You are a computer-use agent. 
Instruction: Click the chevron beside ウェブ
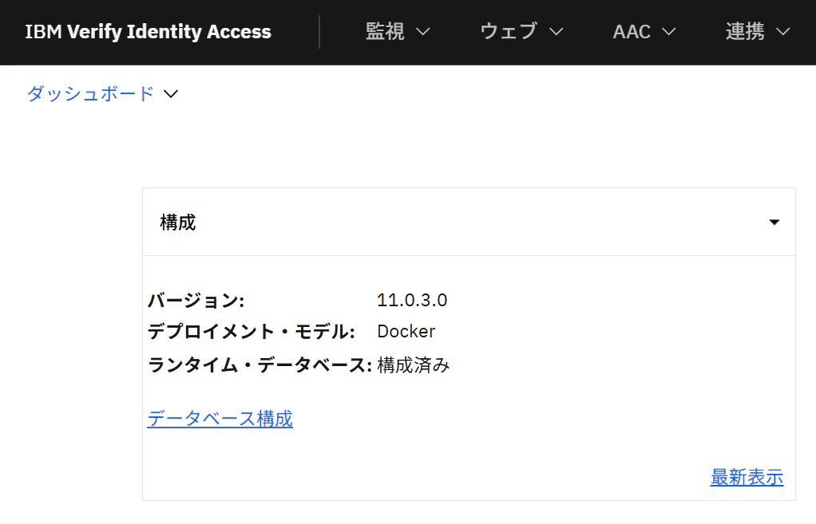tap(557, 32)
